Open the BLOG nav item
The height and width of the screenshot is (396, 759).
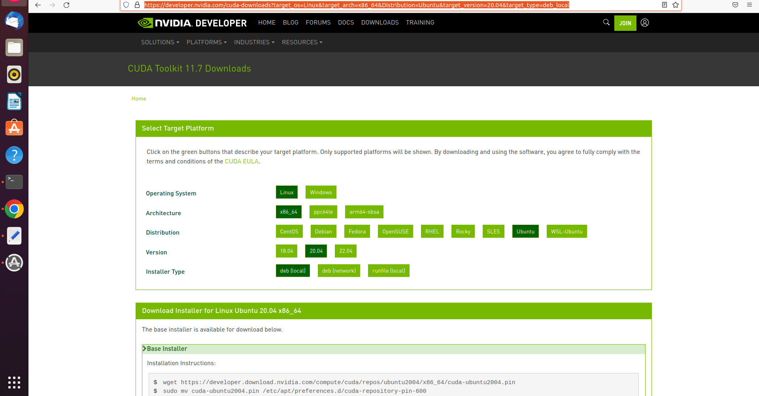pos(291,23)
